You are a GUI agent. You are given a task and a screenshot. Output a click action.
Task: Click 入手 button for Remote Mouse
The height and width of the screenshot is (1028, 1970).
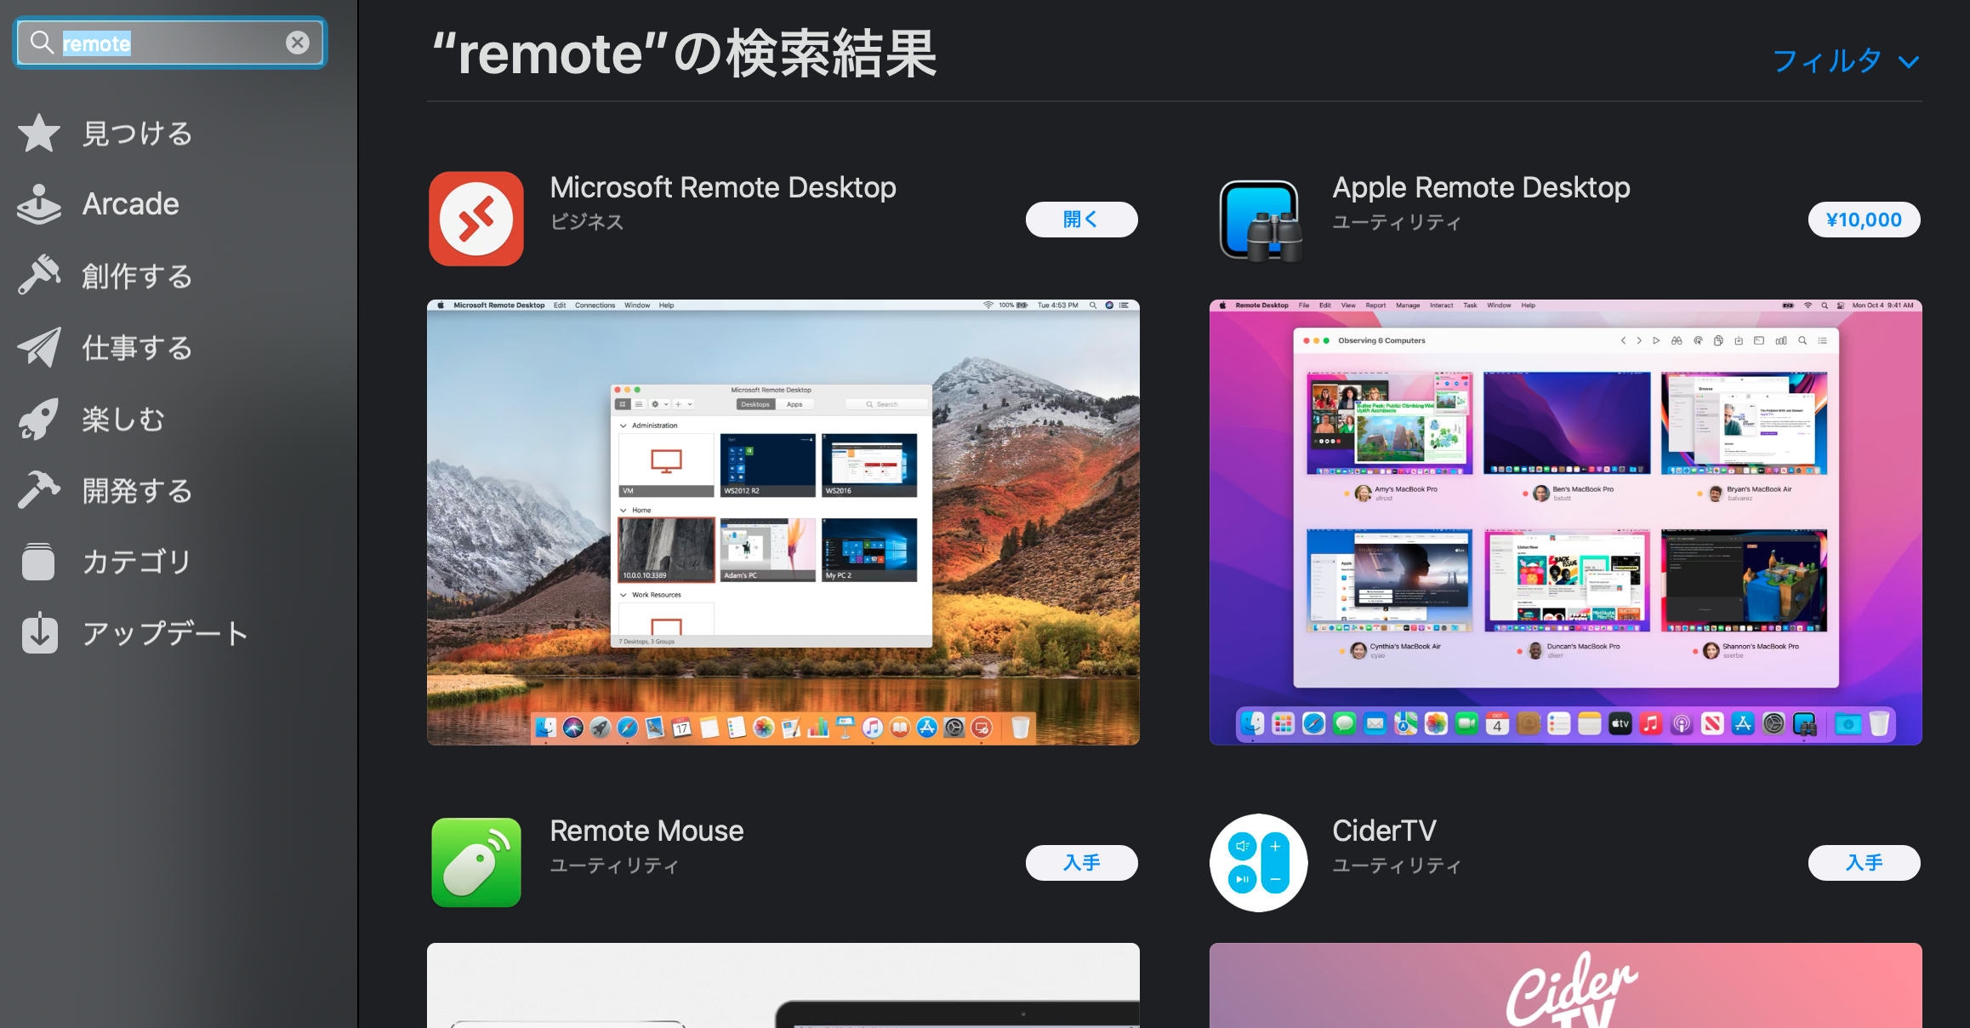(x=1081, y=863)
